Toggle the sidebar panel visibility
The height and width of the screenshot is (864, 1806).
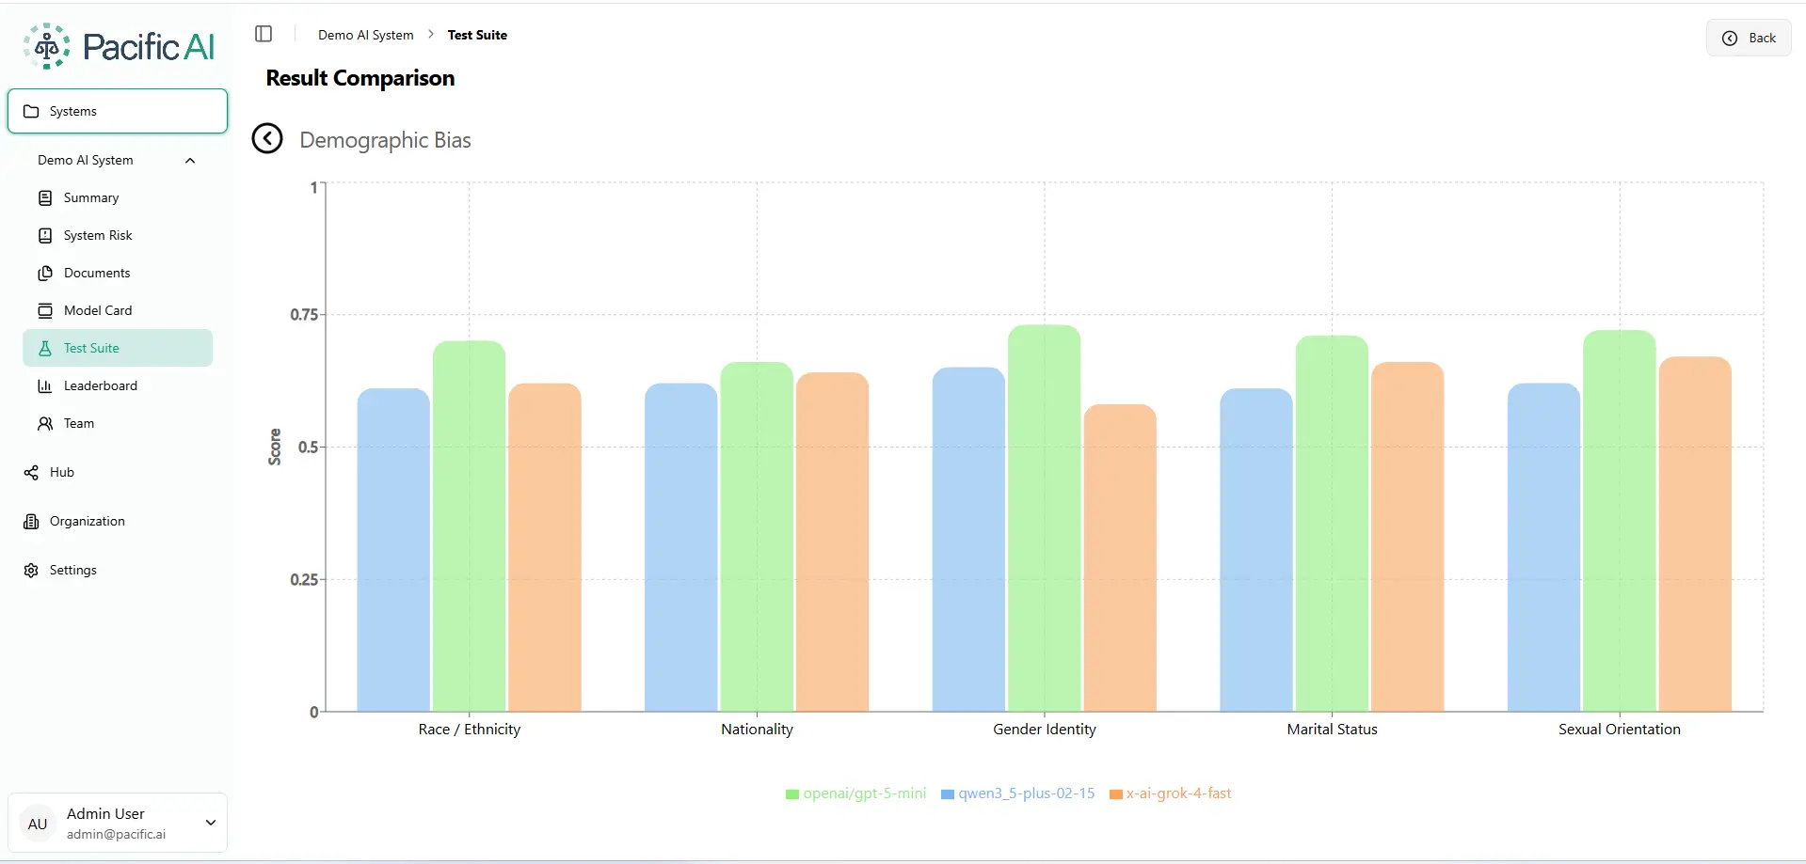click(x=263, y=34)
